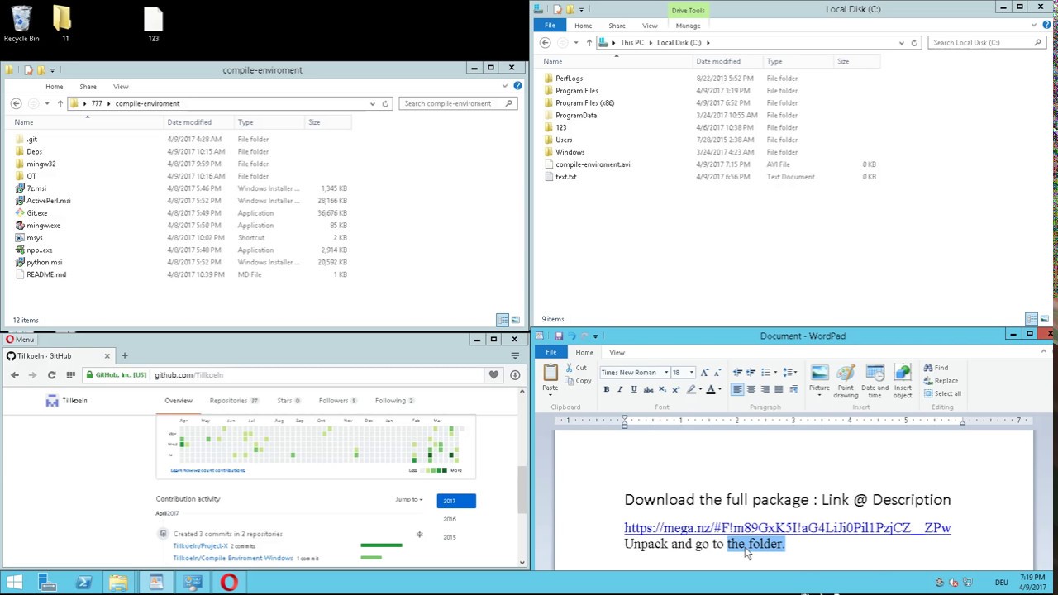Open the Tillkoeln/Compile-Enviroment-Windows repository link
The height and width of the screenshot is (595, 1058).
[x=233, y=559]
